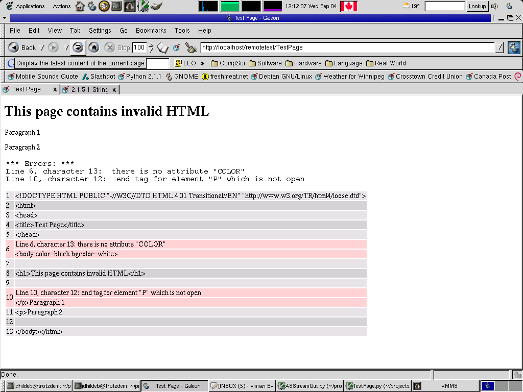Viewport: 523px width, 392px height.
Task: Open the Bookmarks menu
Action: (151, 31)
